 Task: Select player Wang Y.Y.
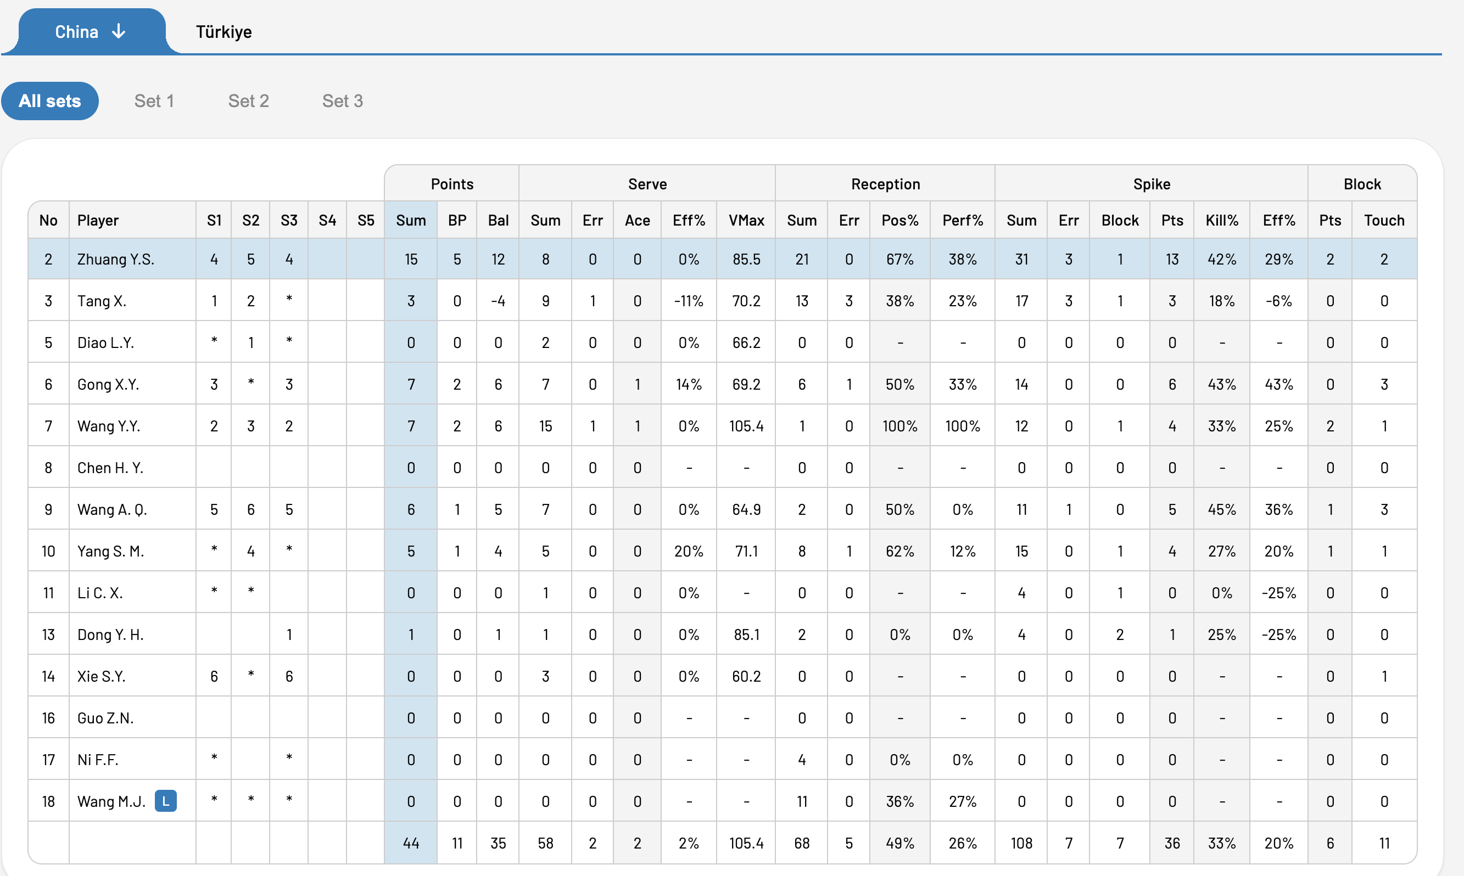pos(109,426)
